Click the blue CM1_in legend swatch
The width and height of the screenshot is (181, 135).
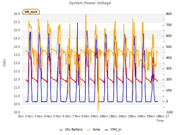pos(106,130)
